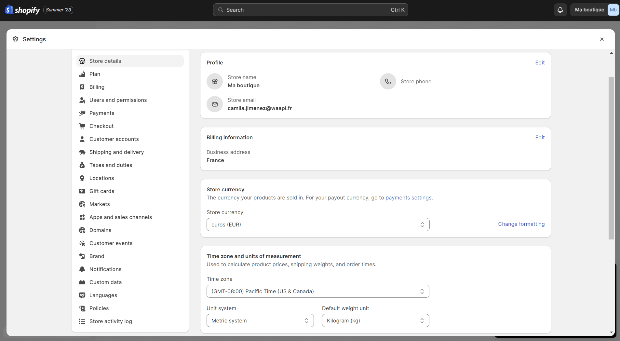Click the store phone icon in Profile

388,81
